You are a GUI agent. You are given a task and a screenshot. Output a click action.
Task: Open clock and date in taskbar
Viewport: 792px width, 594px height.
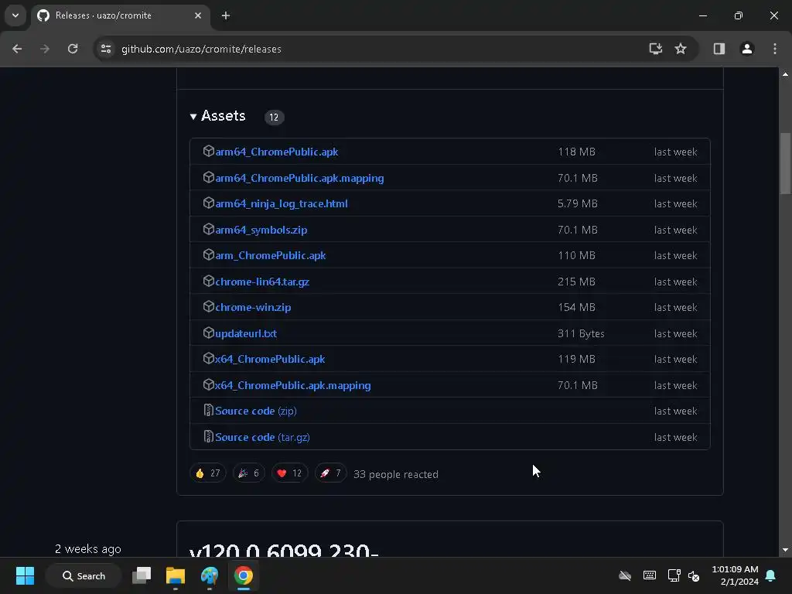[x=735, y=575]
